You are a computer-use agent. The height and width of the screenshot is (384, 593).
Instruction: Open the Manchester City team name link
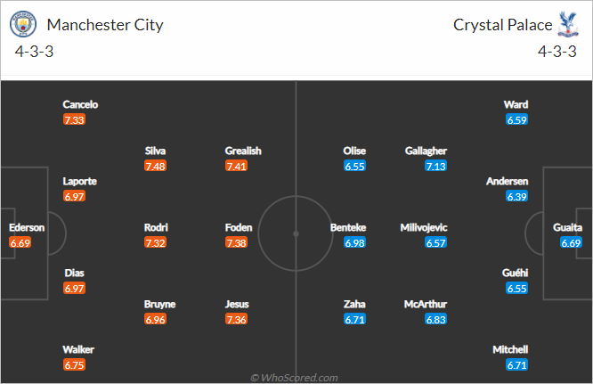[x=105, y=25]
